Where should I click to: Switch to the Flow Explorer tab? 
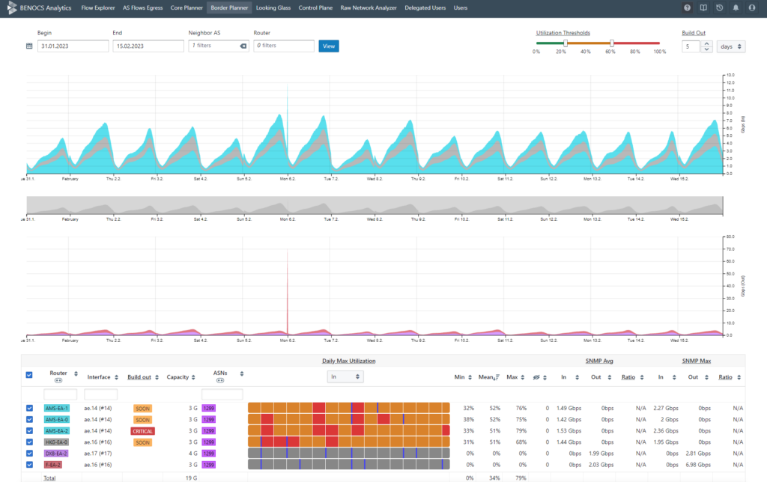(x=97, y=7)
